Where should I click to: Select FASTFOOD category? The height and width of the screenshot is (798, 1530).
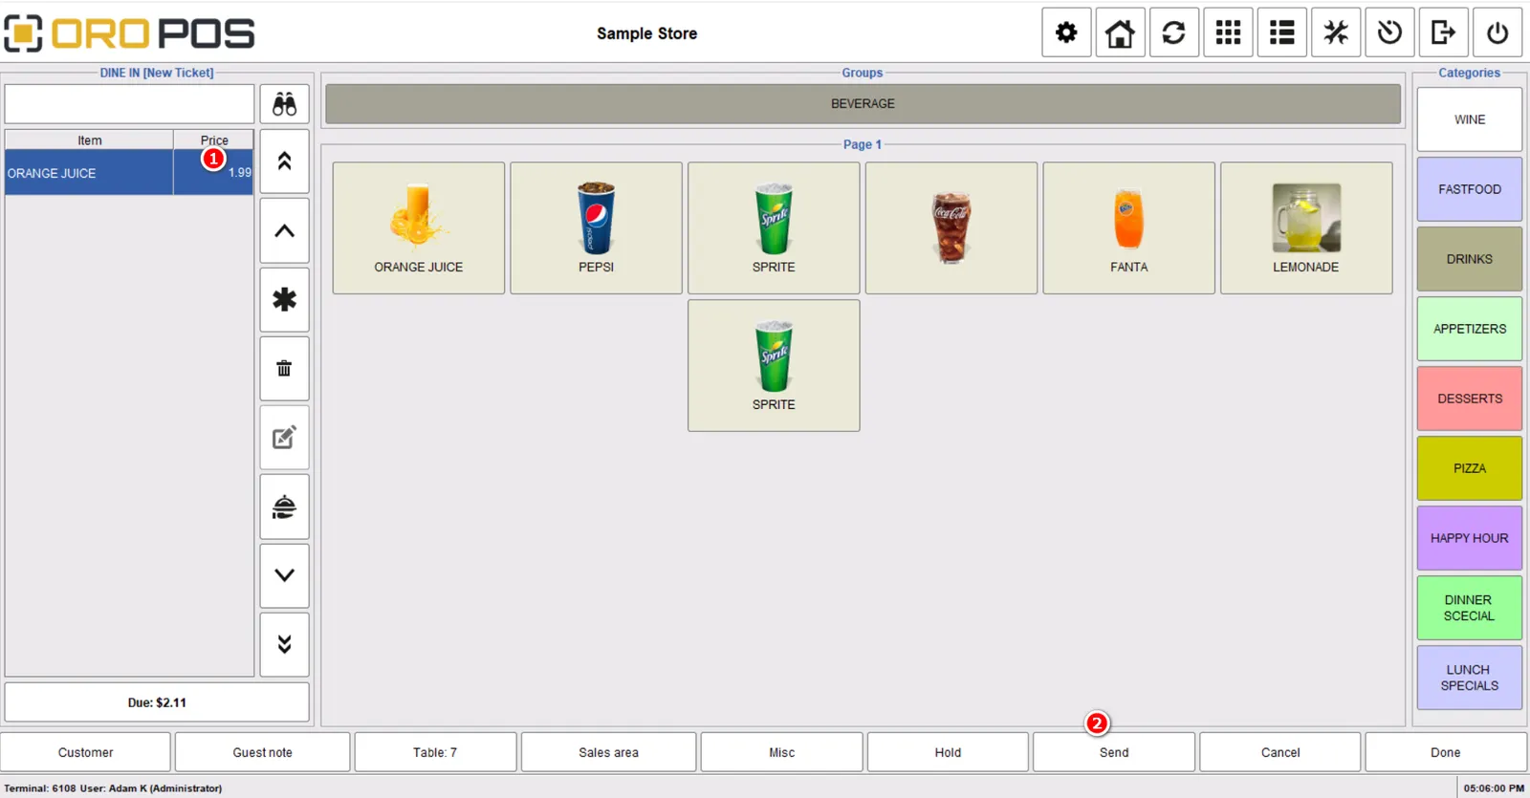[1470, 189]
